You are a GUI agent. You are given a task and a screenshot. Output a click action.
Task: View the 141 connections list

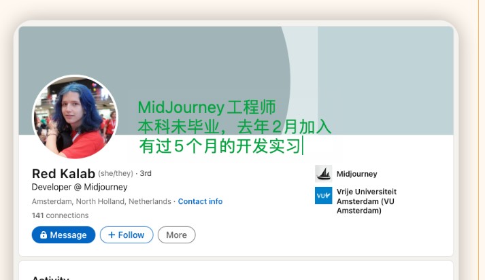(60, 215)
